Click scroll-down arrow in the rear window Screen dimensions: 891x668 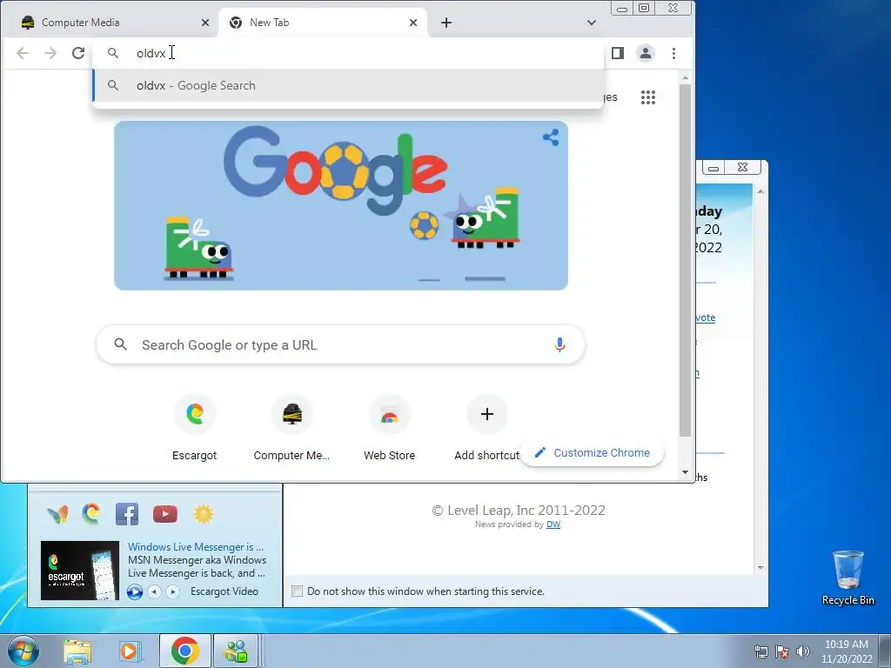click(760, 567)
